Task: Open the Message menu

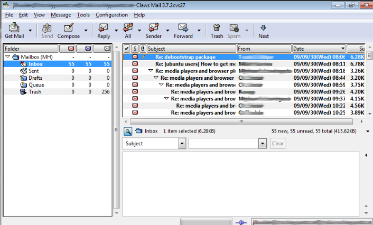Action: pyautogui.click(x=61, y=15)
